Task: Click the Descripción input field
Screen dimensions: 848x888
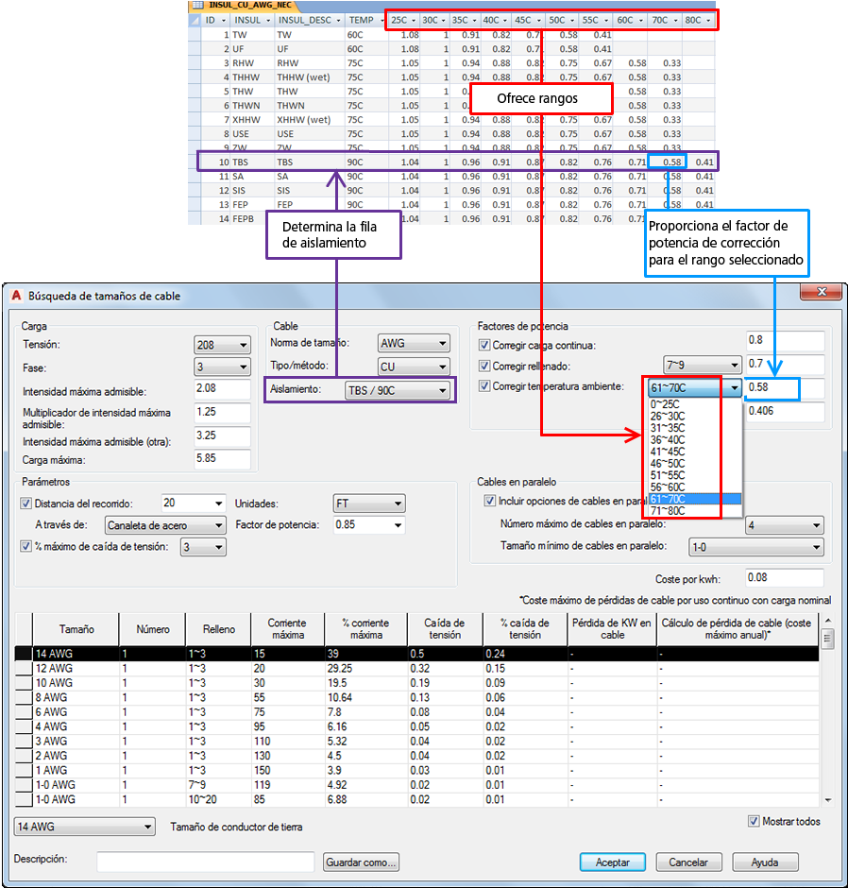Action: [206, 861]
